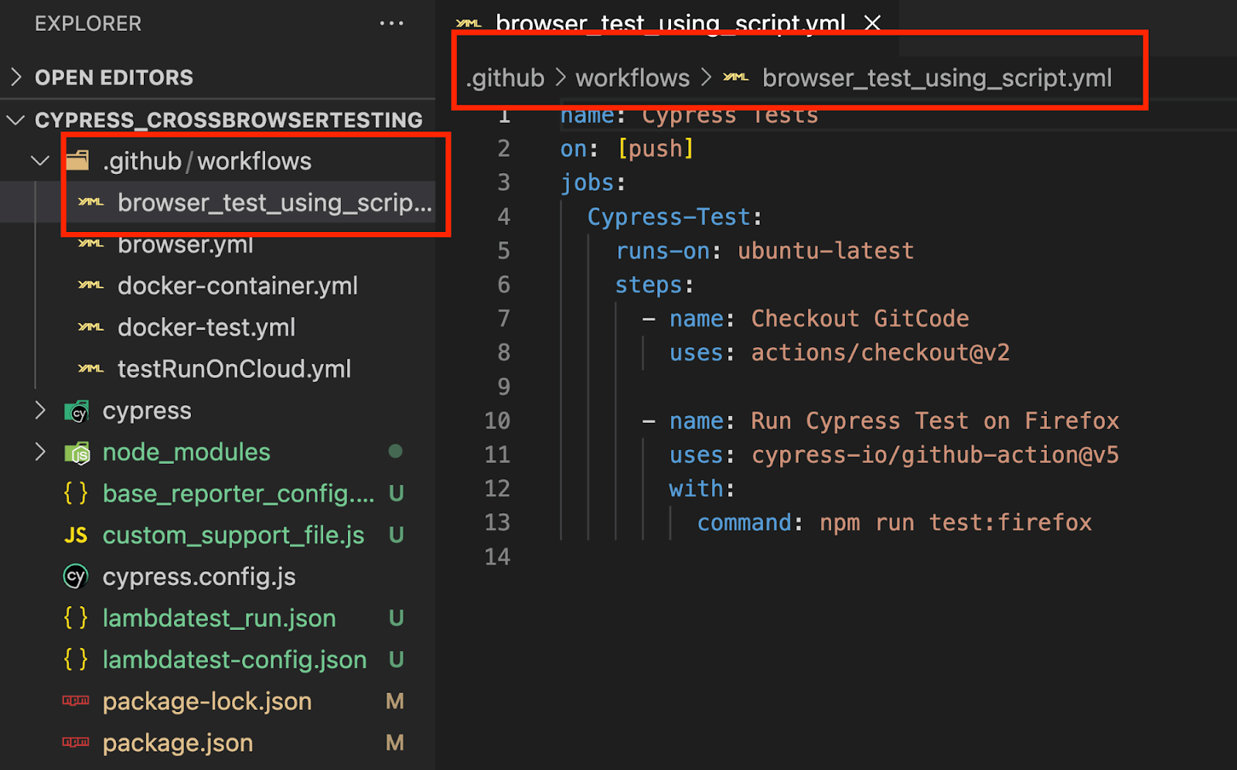Screen dimensions: 1237x770
Task: Click JSON braces icon beside base_reporter_config
Action: 76,493
